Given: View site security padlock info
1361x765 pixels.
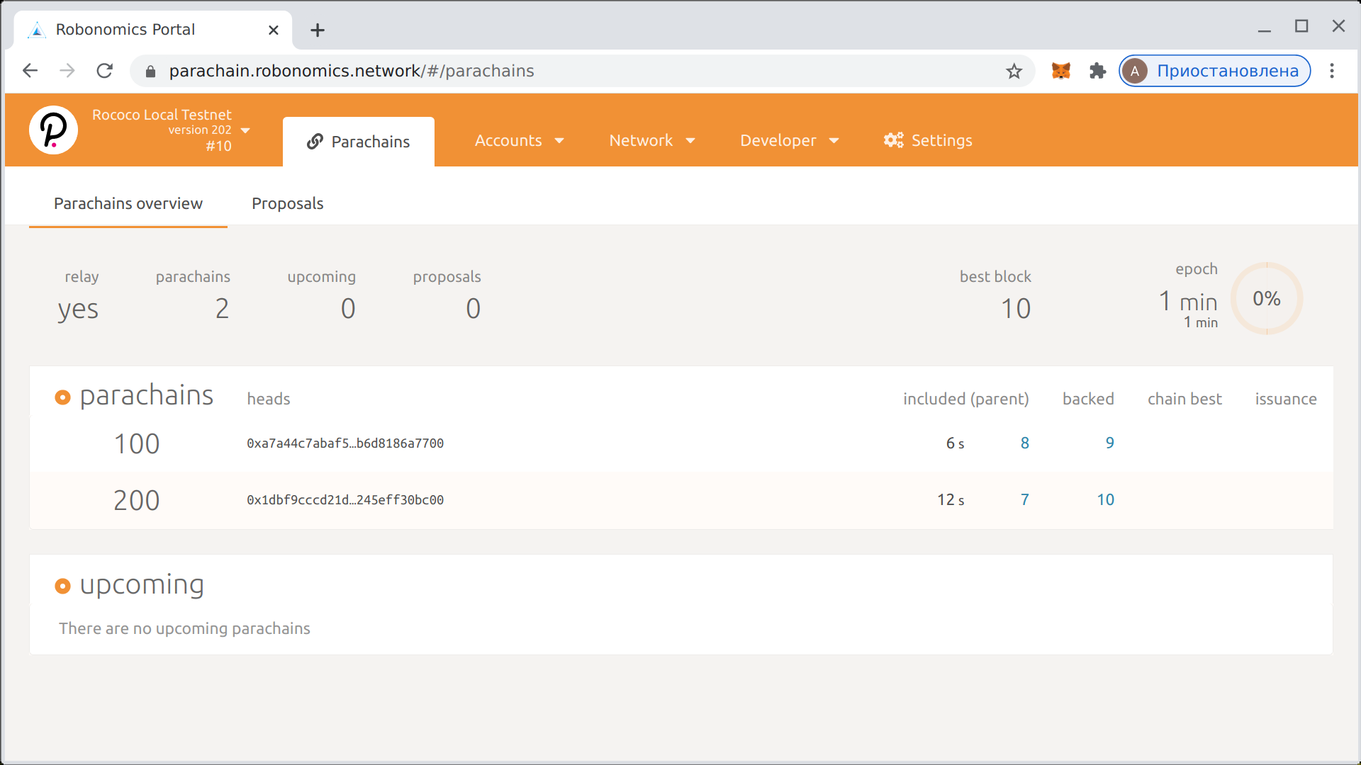Looking at the screenshot, I should [x=150, y=71].
